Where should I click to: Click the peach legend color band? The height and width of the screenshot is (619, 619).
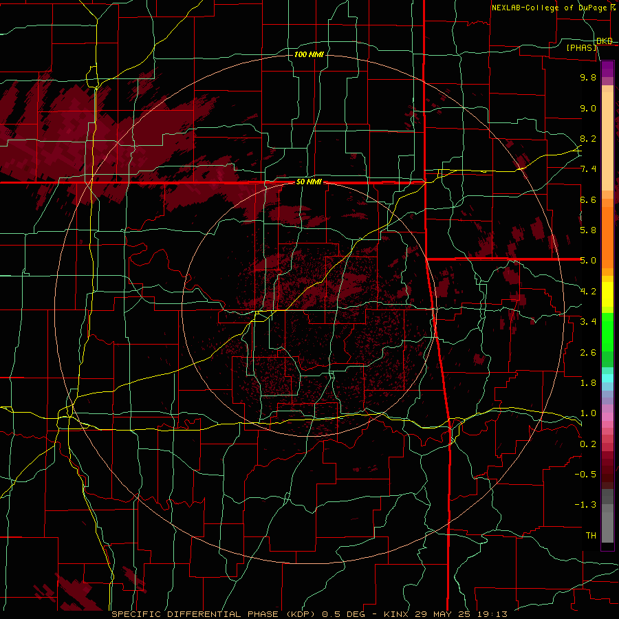click(x=607, y=141)
